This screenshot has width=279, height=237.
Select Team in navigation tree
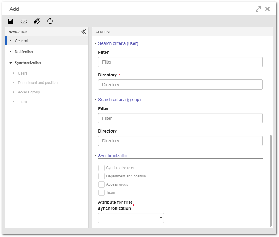point(22,102)
